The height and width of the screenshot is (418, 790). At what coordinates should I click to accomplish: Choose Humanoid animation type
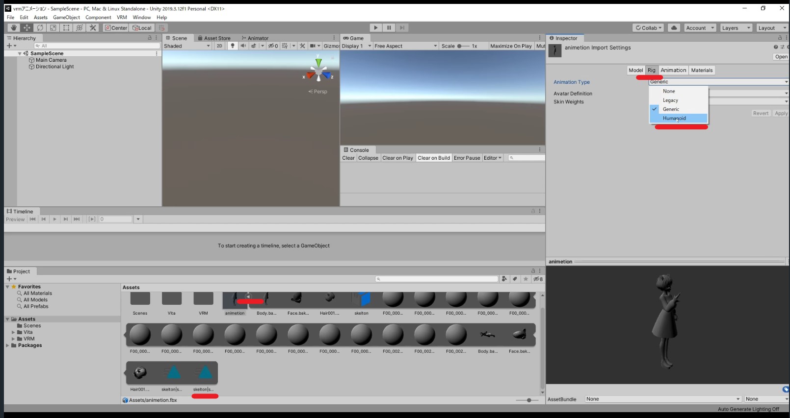[x=679, y=118]
